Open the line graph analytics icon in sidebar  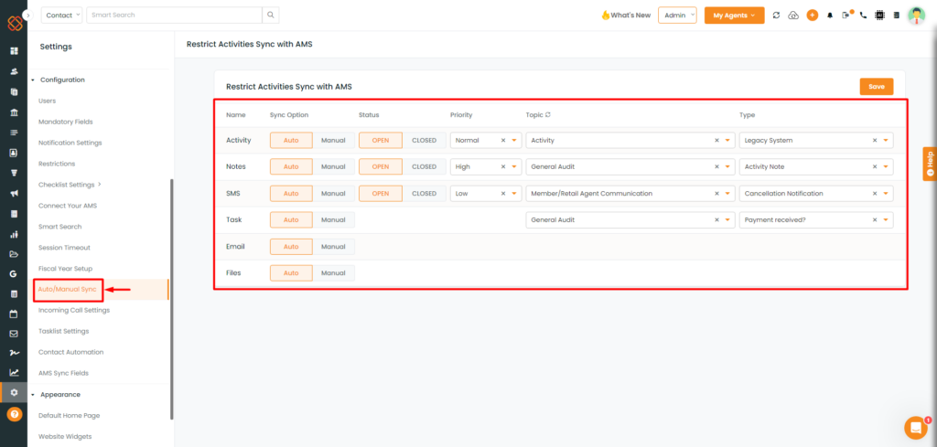14,373
